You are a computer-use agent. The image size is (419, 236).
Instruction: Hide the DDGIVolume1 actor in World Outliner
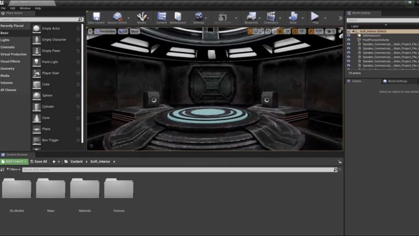[349, 36]
